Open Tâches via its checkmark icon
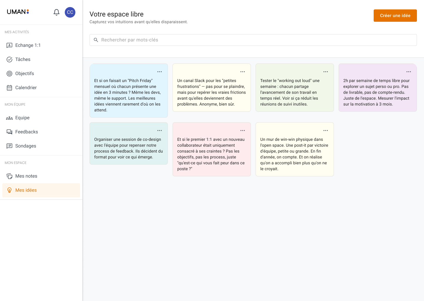 point(9,59)
